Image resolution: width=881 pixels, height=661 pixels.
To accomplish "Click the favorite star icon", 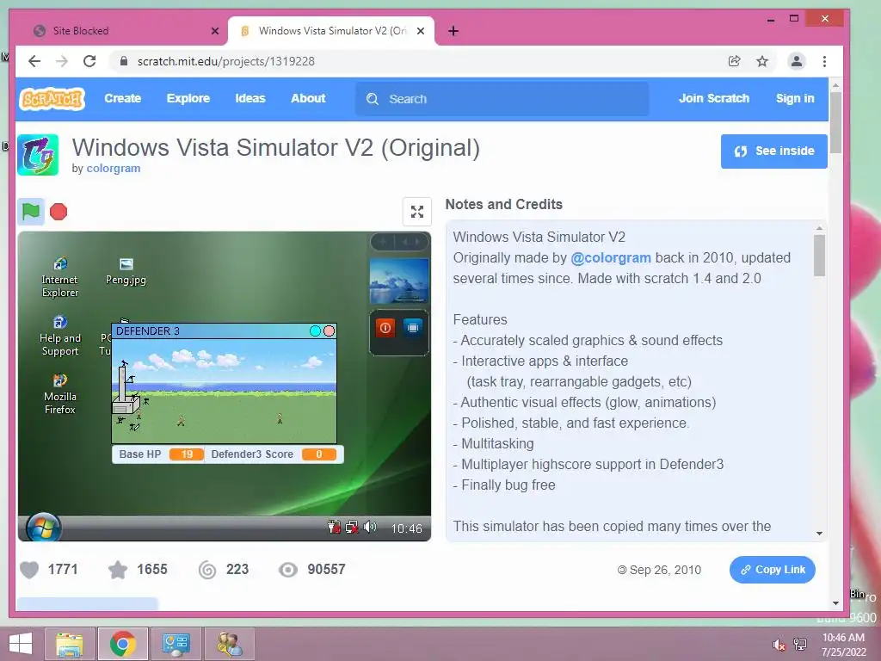I will 117,570.
